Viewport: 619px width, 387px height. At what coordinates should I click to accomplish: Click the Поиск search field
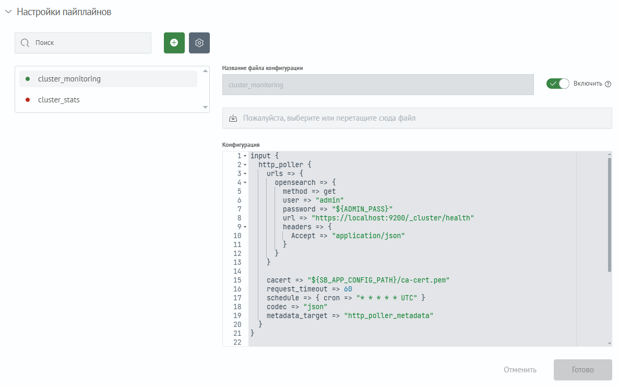point(89,43)
